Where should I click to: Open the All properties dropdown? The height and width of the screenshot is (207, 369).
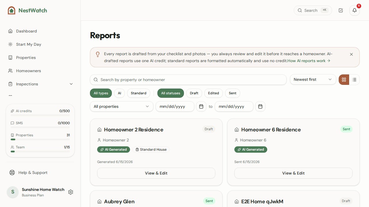click(122, 106)
